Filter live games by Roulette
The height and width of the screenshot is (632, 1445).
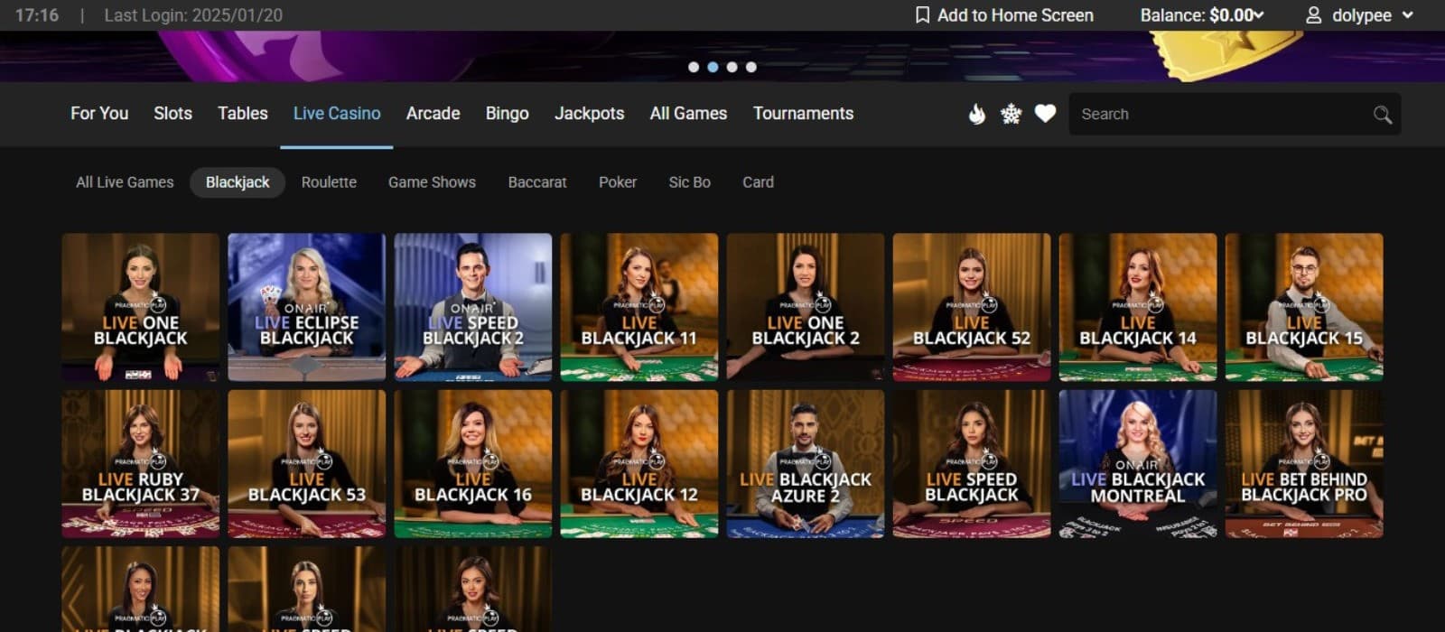[x=329, y=182]
